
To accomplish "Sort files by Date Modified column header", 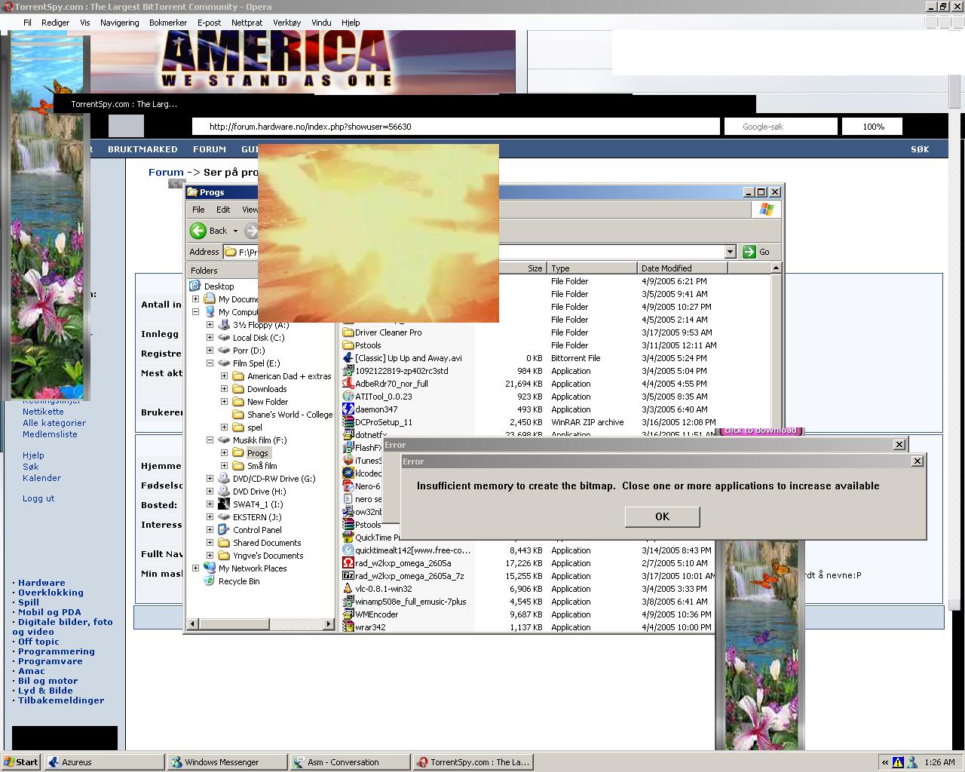I will click(x=682, y=268).
